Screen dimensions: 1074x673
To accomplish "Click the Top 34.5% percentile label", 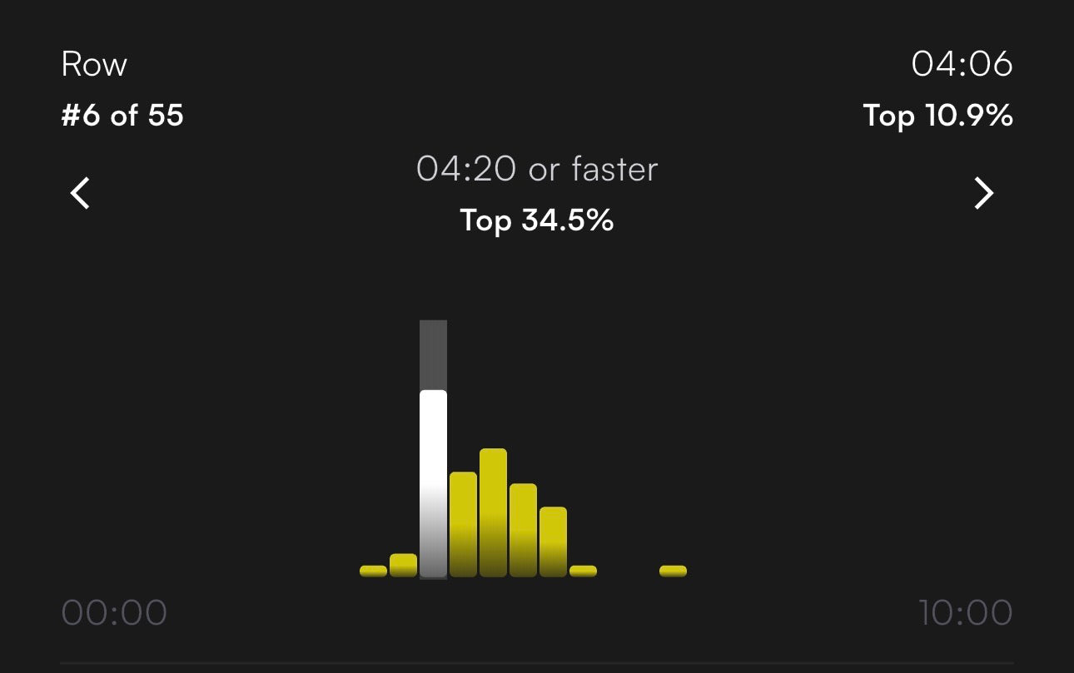I will (537, 220).
